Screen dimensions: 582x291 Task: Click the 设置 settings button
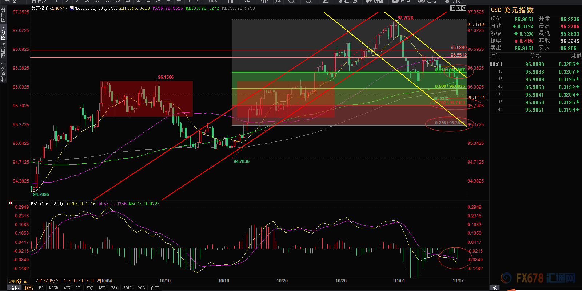coord(155,288)
